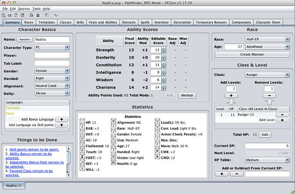This screenshot has width=295, height=194.
Task: Click the Age input field
Action: (234, 47)
